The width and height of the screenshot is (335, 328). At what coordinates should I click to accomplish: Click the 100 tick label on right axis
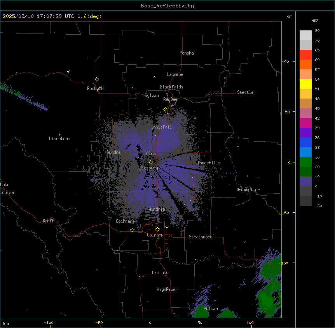pos(285,62)
